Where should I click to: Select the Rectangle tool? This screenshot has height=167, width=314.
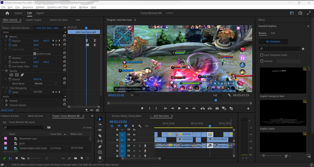[x=100, y=152]
